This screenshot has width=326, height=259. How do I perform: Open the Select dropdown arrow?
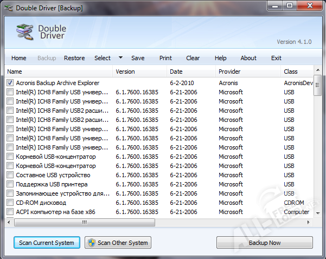click(x=120, y=58)
